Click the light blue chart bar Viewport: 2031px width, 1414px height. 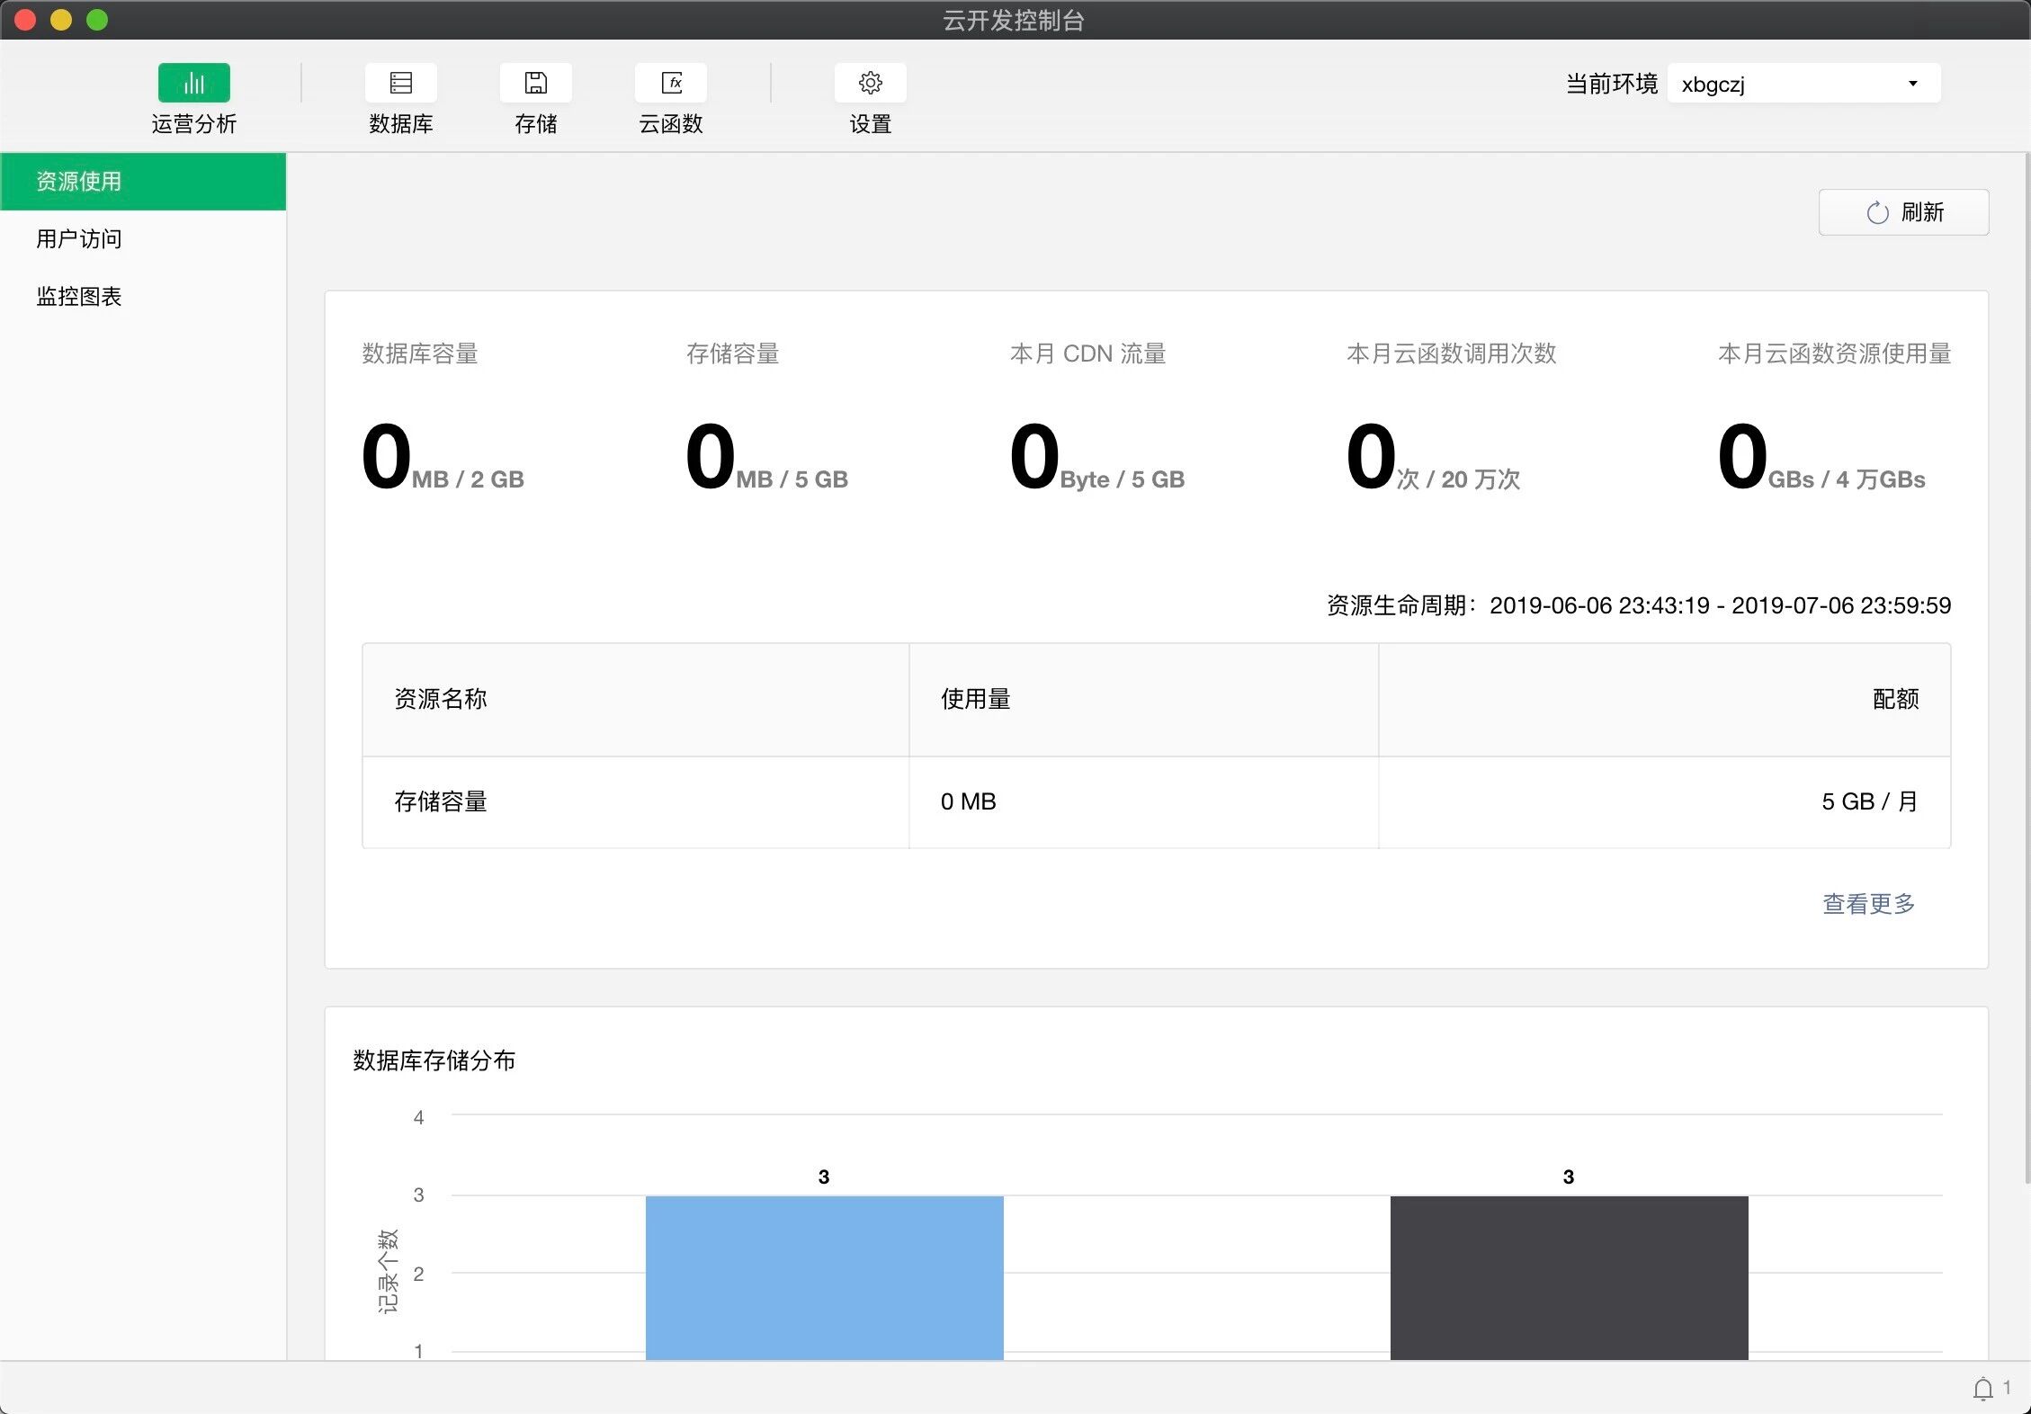click(x=824, y=1277)
